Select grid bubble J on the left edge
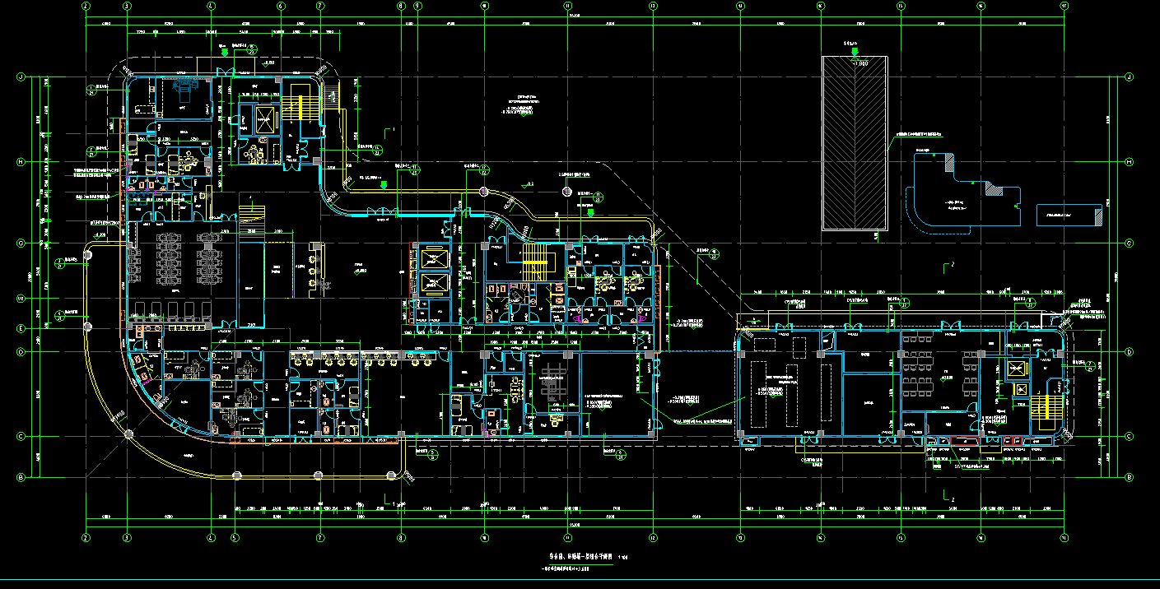Viewport: 1160px width, 589px height. [x=21, y=77]
